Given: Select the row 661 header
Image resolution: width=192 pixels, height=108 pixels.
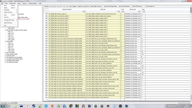Looking at the screenshot, I should tap(46, 97).
